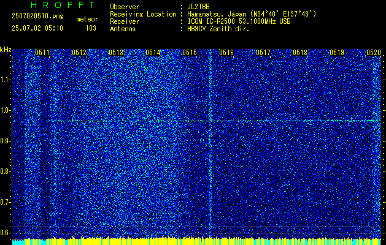The image size is (386, 245).
Task: Click the 0514 time marker
Action: tap(153, 52)
